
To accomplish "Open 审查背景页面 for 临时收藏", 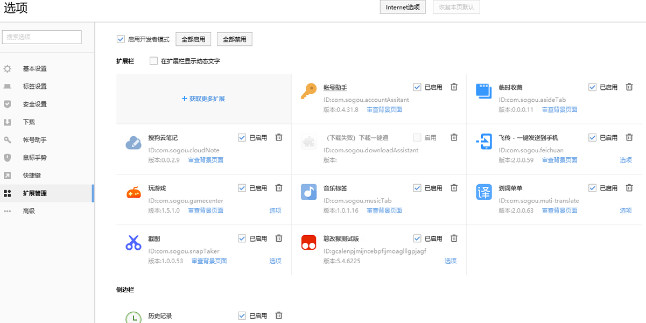I will (560, 110).
